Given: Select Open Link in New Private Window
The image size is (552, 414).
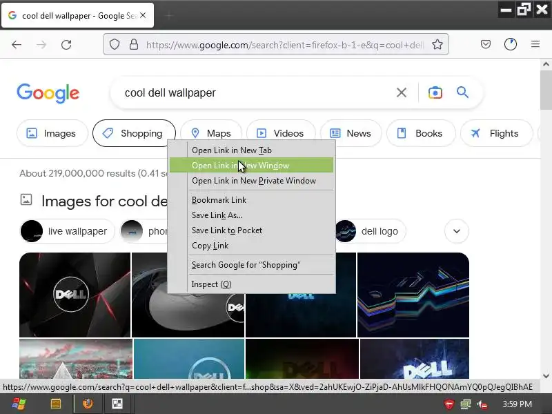Looking at the screenshot, I should pyautogui.click(x=251, y=181).
